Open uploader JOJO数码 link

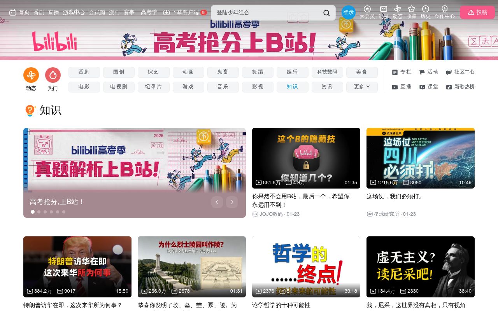point(271,214)
